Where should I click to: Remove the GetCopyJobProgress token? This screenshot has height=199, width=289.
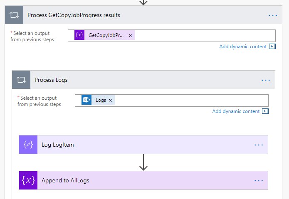tap(130, 36)
